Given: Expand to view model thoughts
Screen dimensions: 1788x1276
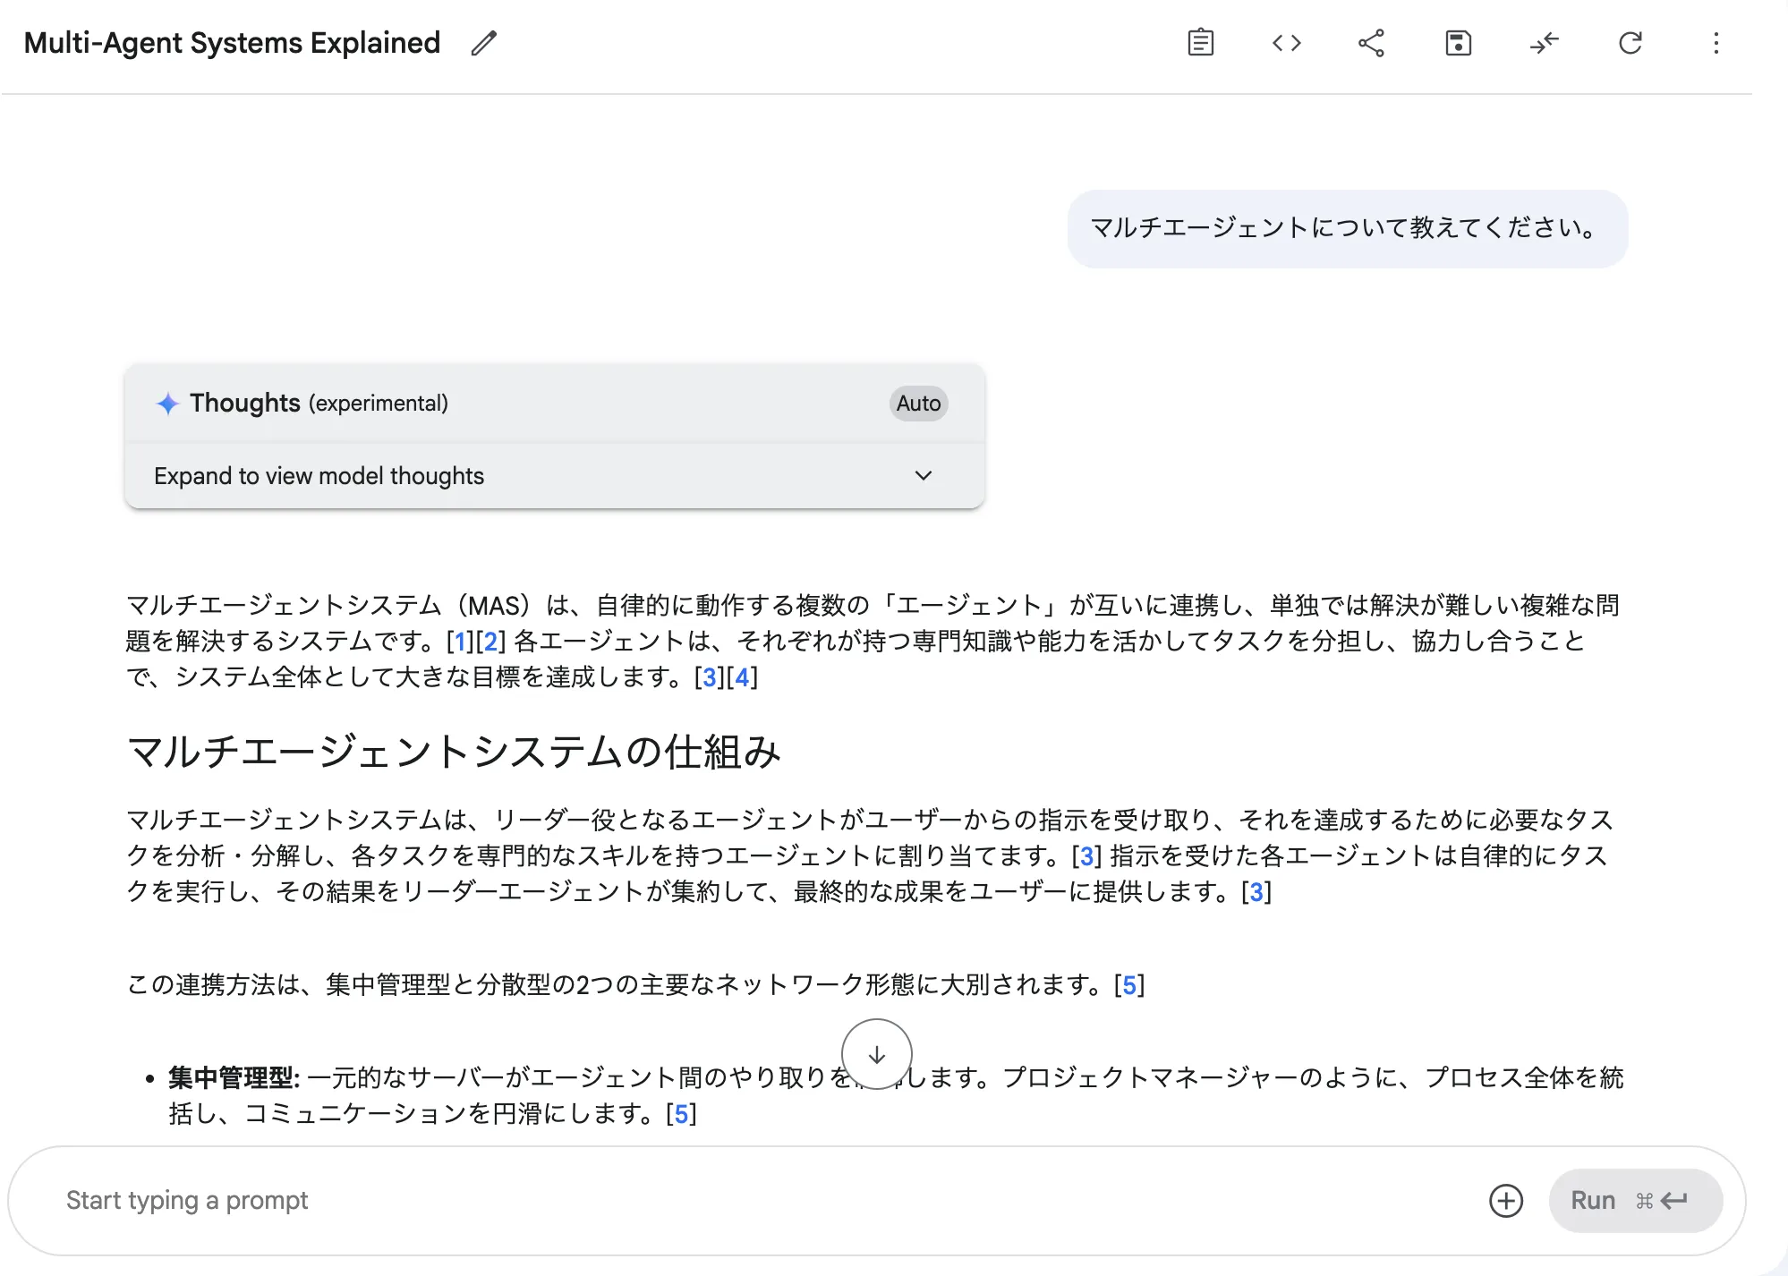Looking at the screenshot, I should pos(318,475).
